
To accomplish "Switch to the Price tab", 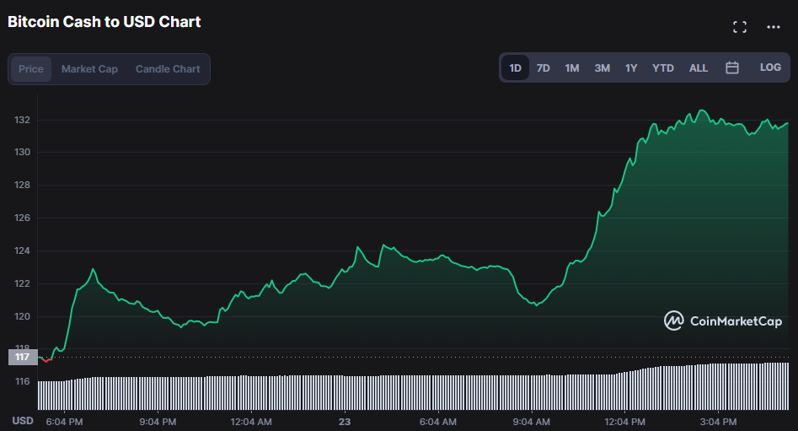I will [x=31, y=69].
